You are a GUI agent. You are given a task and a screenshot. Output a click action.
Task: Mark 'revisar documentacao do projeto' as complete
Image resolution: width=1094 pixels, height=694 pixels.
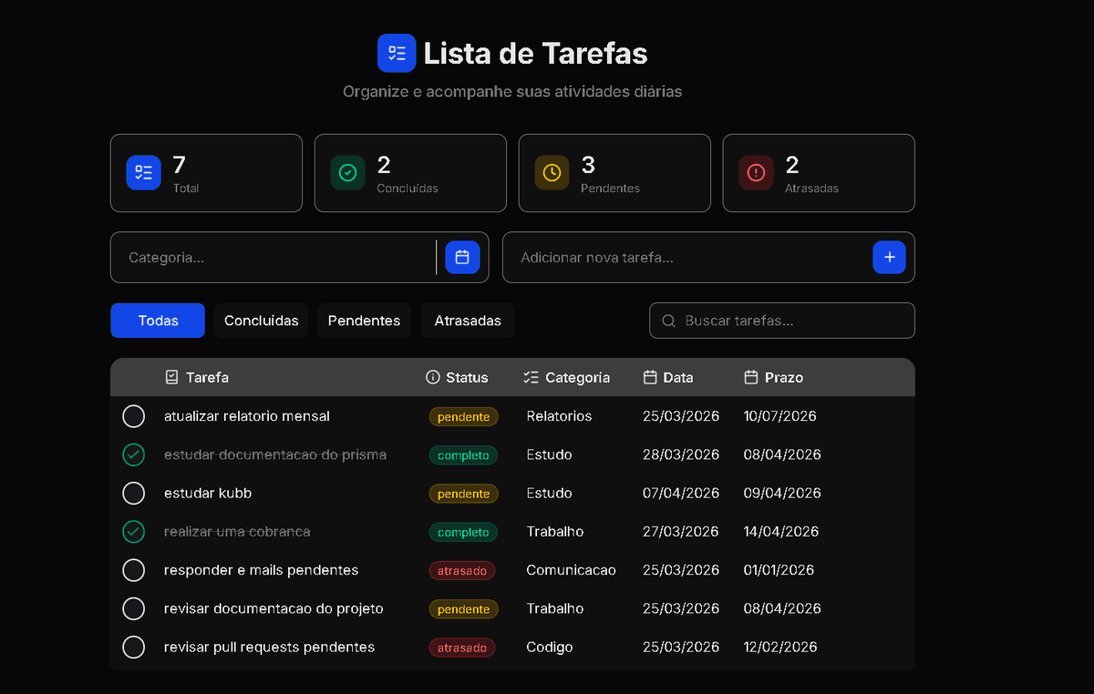click(x=133, y=608)
